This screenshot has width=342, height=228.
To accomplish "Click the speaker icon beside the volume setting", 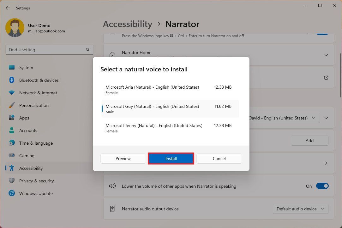I will tap(112, 186).
